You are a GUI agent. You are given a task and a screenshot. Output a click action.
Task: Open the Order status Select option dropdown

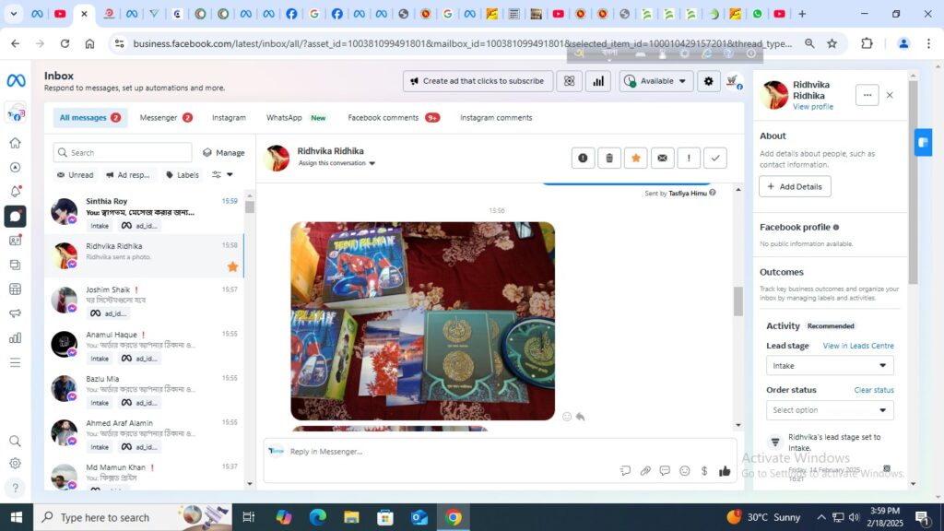(830, 410)
